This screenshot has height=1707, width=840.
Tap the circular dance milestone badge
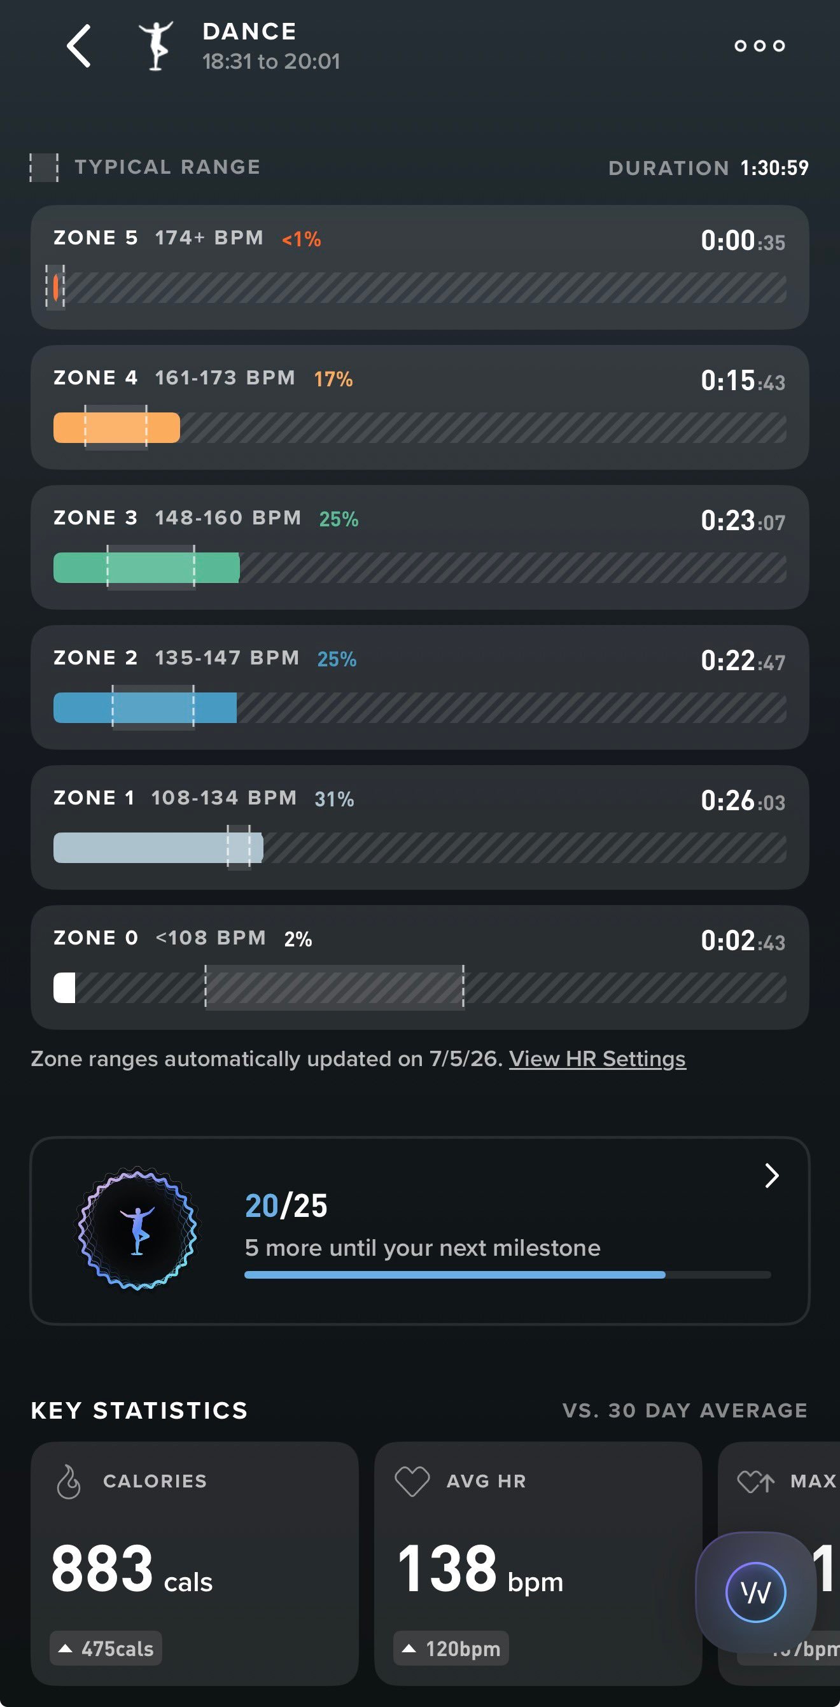click(137, 1228)
